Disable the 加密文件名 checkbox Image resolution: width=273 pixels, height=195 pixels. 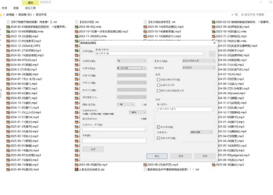pos(158,138)
